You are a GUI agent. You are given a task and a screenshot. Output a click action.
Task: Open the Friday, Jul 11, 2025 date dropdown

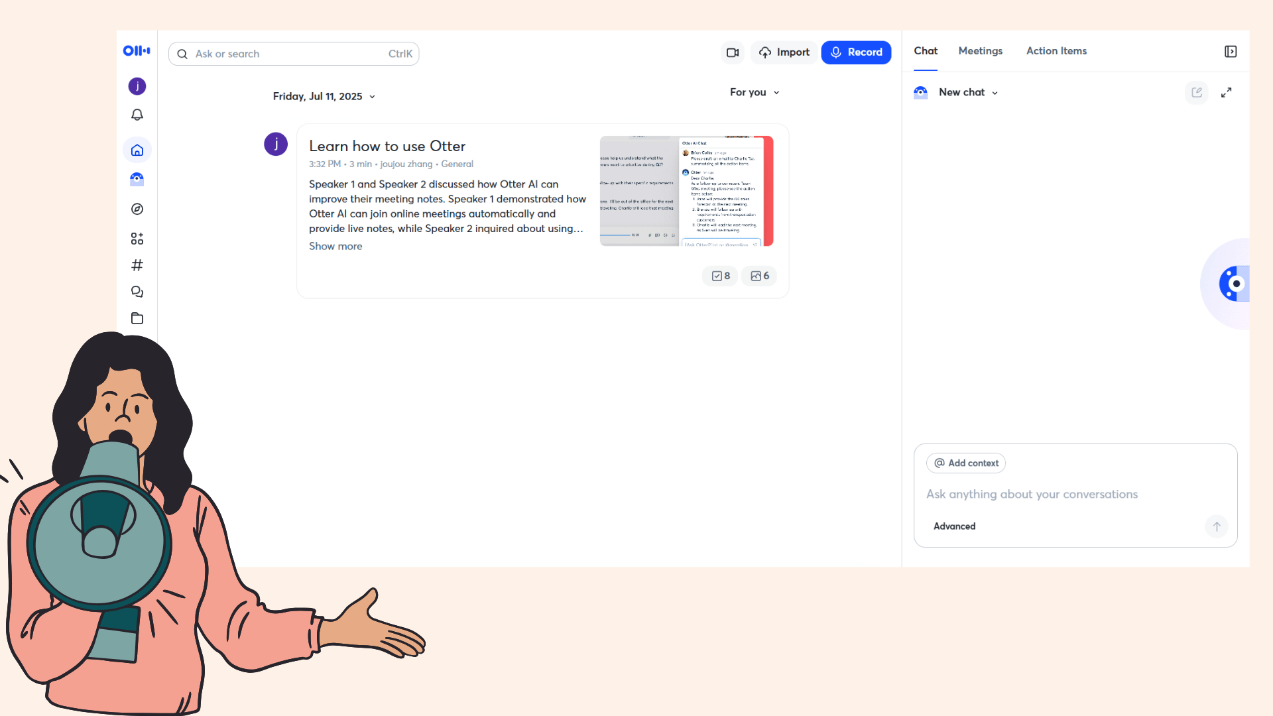pyautogui.click(x=324, y=97)
